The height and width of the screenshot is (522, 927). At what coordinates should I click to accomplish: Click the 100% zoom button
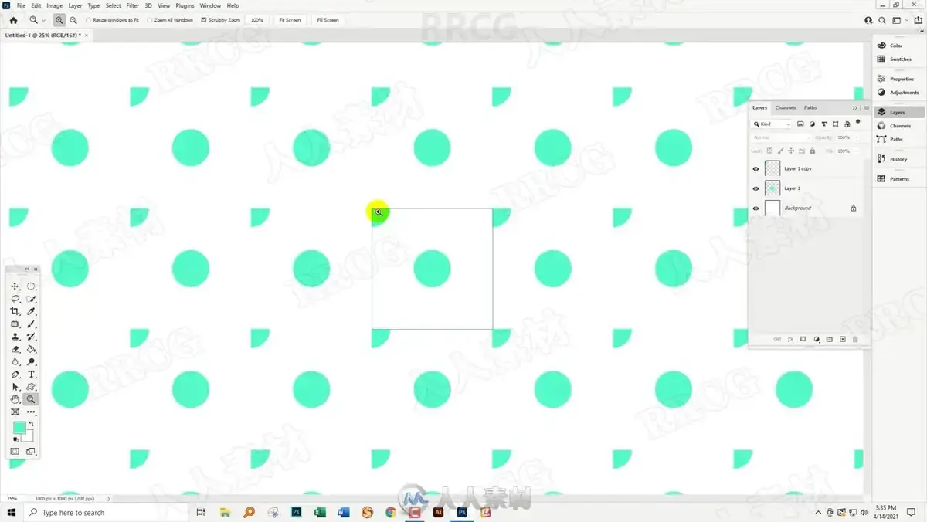pos(257,20)
